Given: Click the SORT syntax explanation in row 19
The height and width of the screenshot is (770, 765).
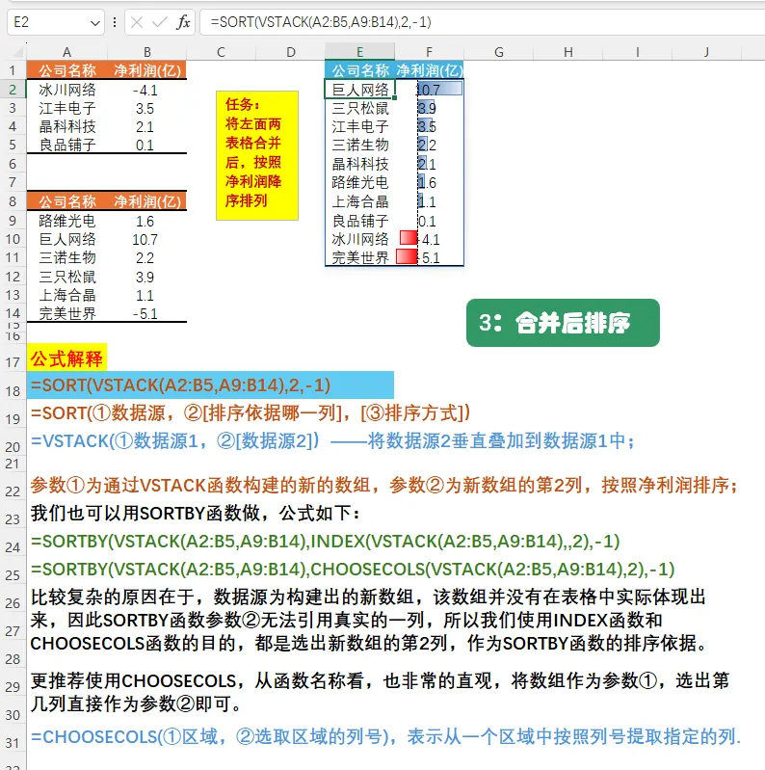Looking at the screenshot, I should coord(251,413).
